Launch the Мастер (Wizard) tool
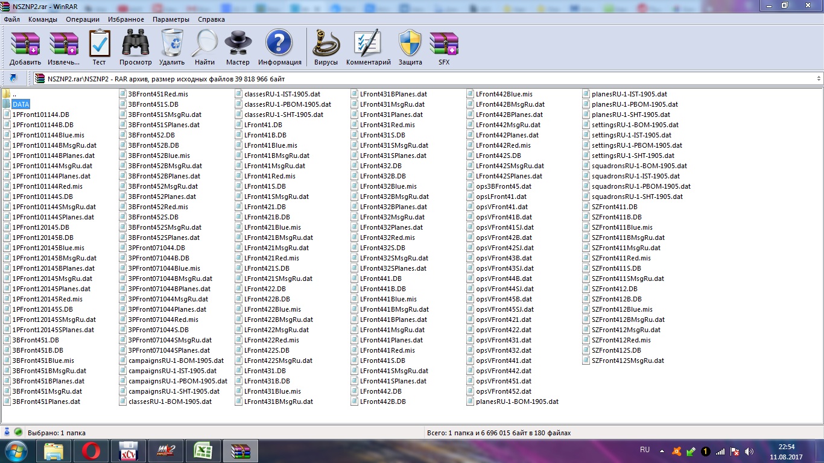The image size is (824, 463). point(238,48)
